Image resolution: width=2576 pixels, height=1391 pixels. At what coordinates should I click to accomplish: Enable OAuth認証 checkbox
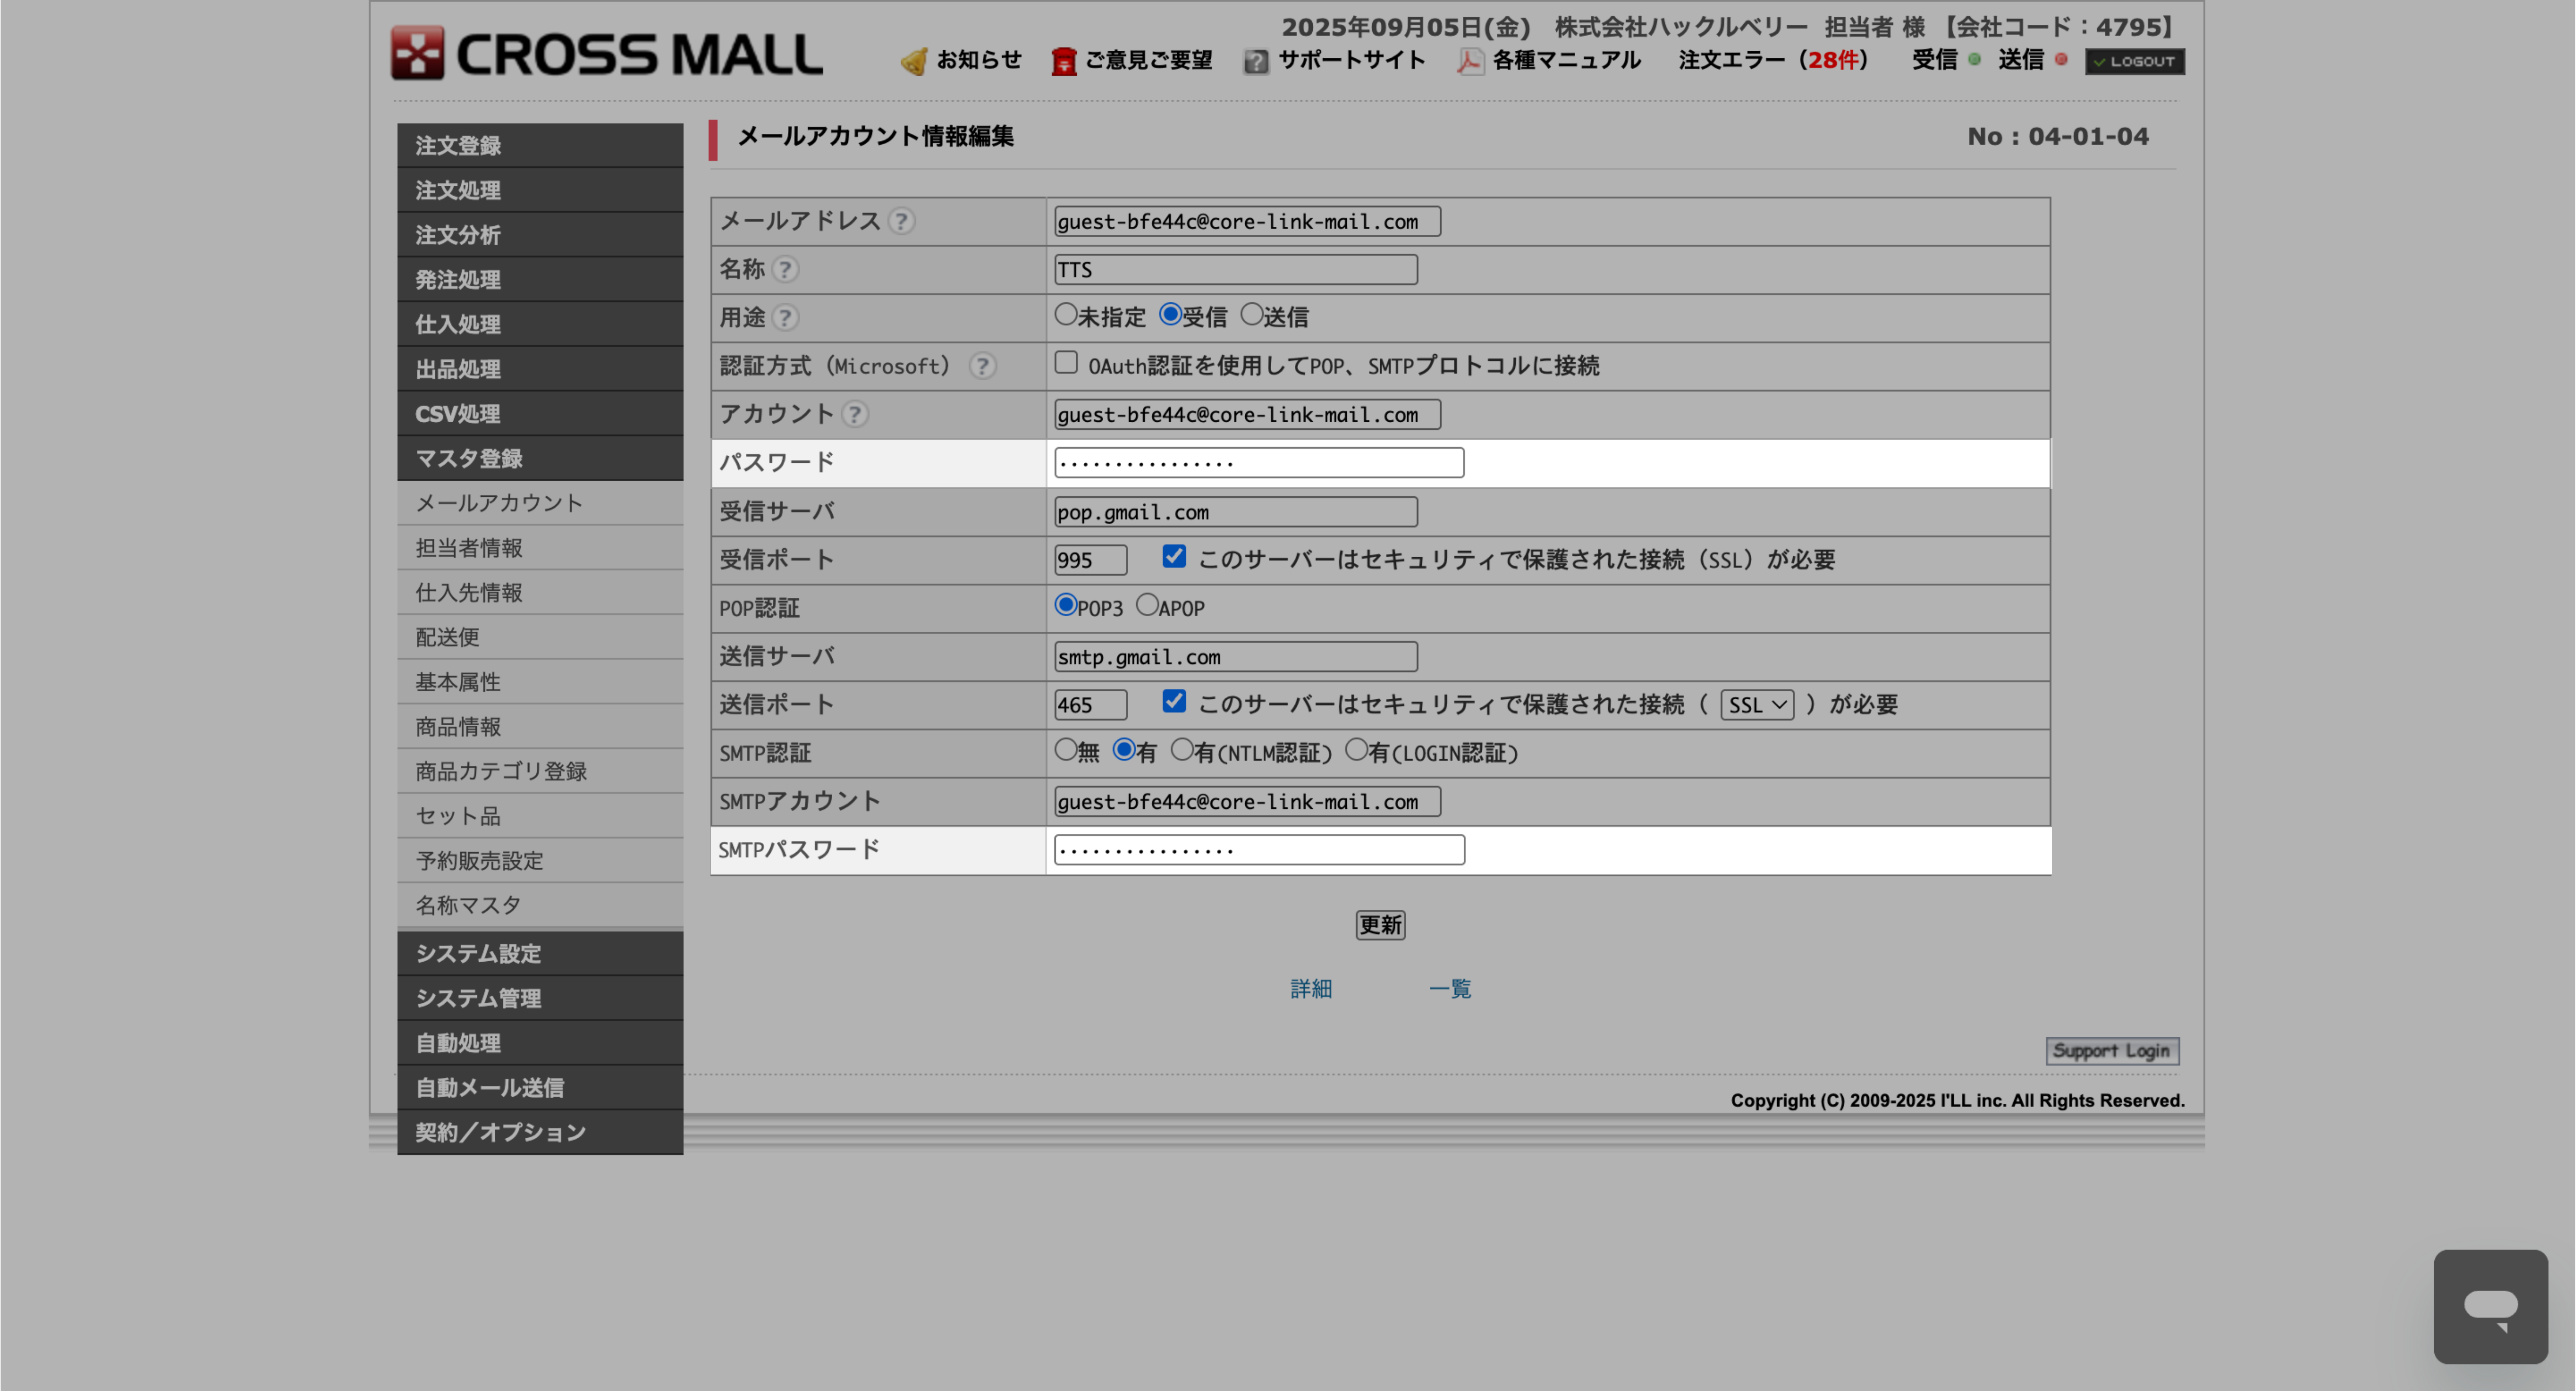click(1066, 363)
